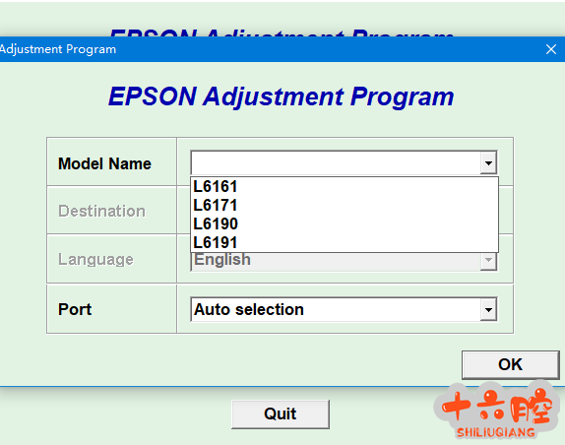Expand the Model Name dropdown arrow
This screenshot has width=565, height=445.
tap(488, 162)
